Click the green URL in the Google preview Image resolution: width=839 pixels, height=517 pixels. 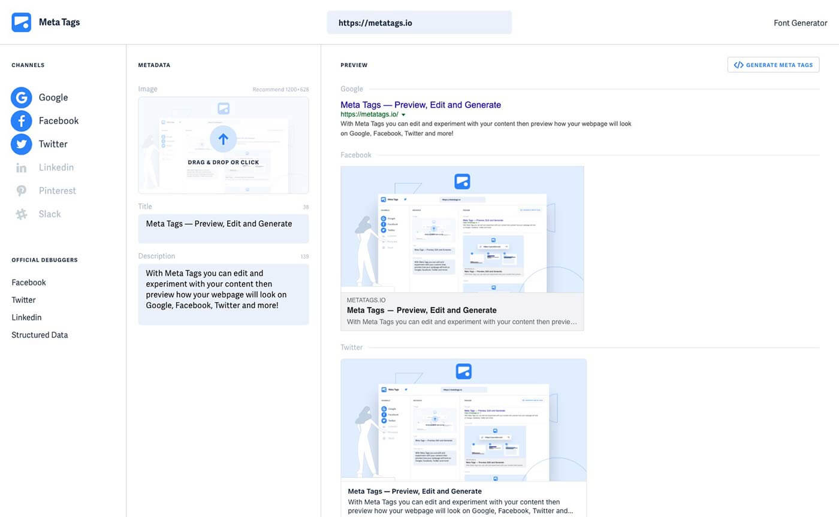point(369,114)
